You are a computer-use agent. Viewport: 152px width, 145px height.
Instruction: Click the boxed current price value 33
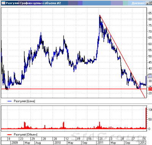(150, 76)
